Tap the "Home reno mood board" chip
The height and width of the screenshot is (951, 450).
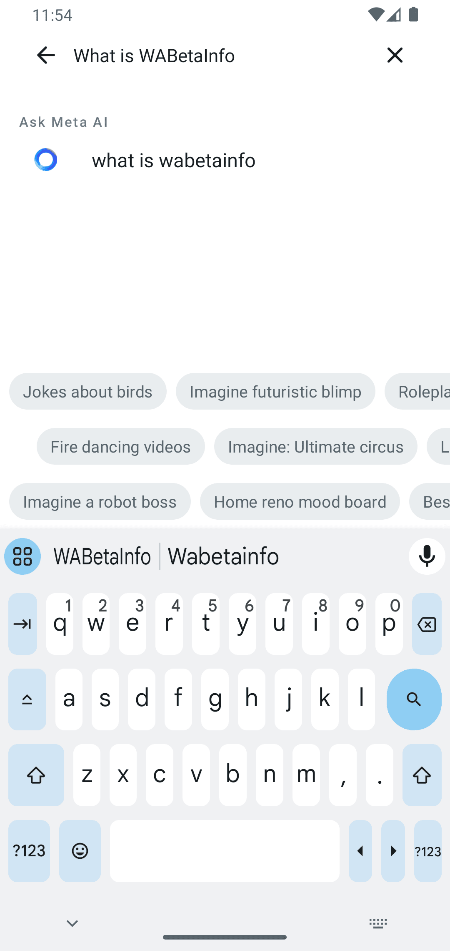point(300,501)
